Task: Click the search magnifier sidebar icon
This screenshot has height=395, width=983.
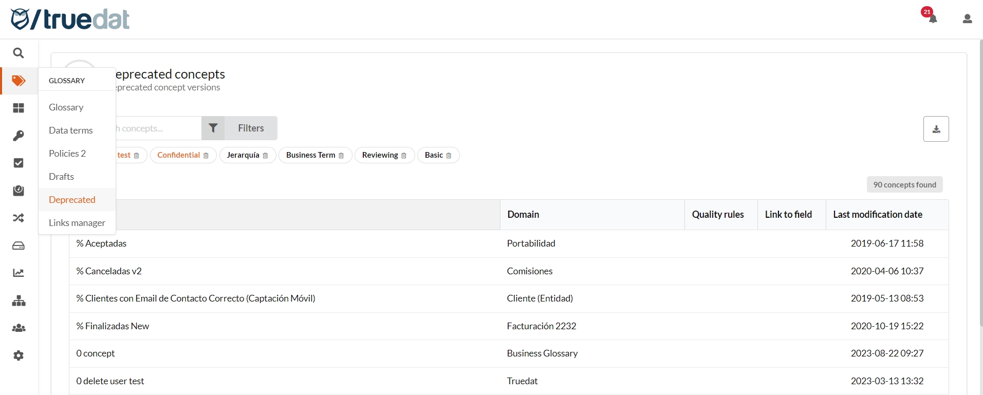Action: (18, 53)
